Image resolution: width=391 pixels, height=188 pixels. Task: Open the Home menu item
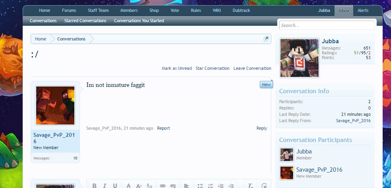(x=45, y=10)
